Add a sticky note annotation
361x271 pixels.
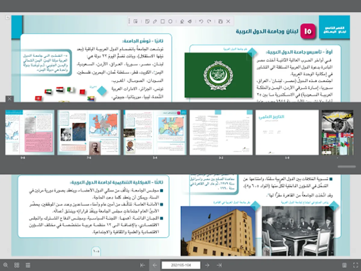point(147,21)
